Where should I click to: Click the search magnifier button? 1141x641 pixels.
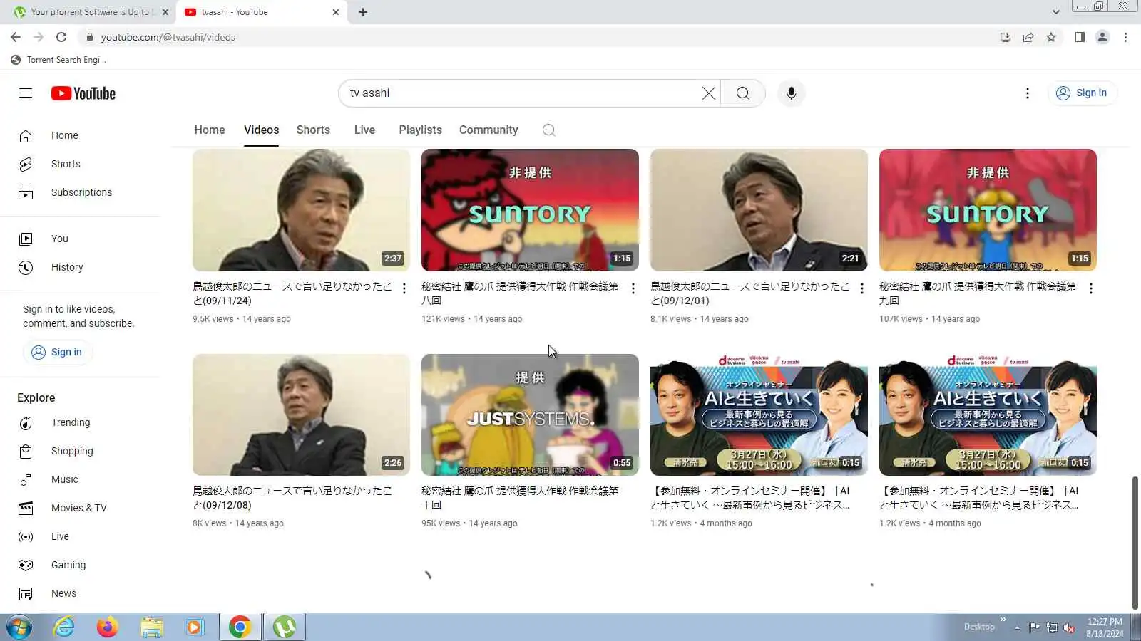click(x=742, y=93)
